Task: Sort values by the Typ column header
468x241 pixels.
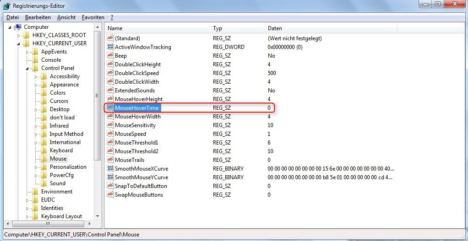Action: (237, 28)
